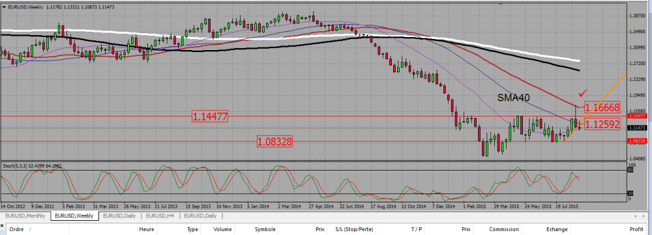Click the 1.23290 price axis value
The height and width of the screenshot is (235, 652).
(638, 79)
